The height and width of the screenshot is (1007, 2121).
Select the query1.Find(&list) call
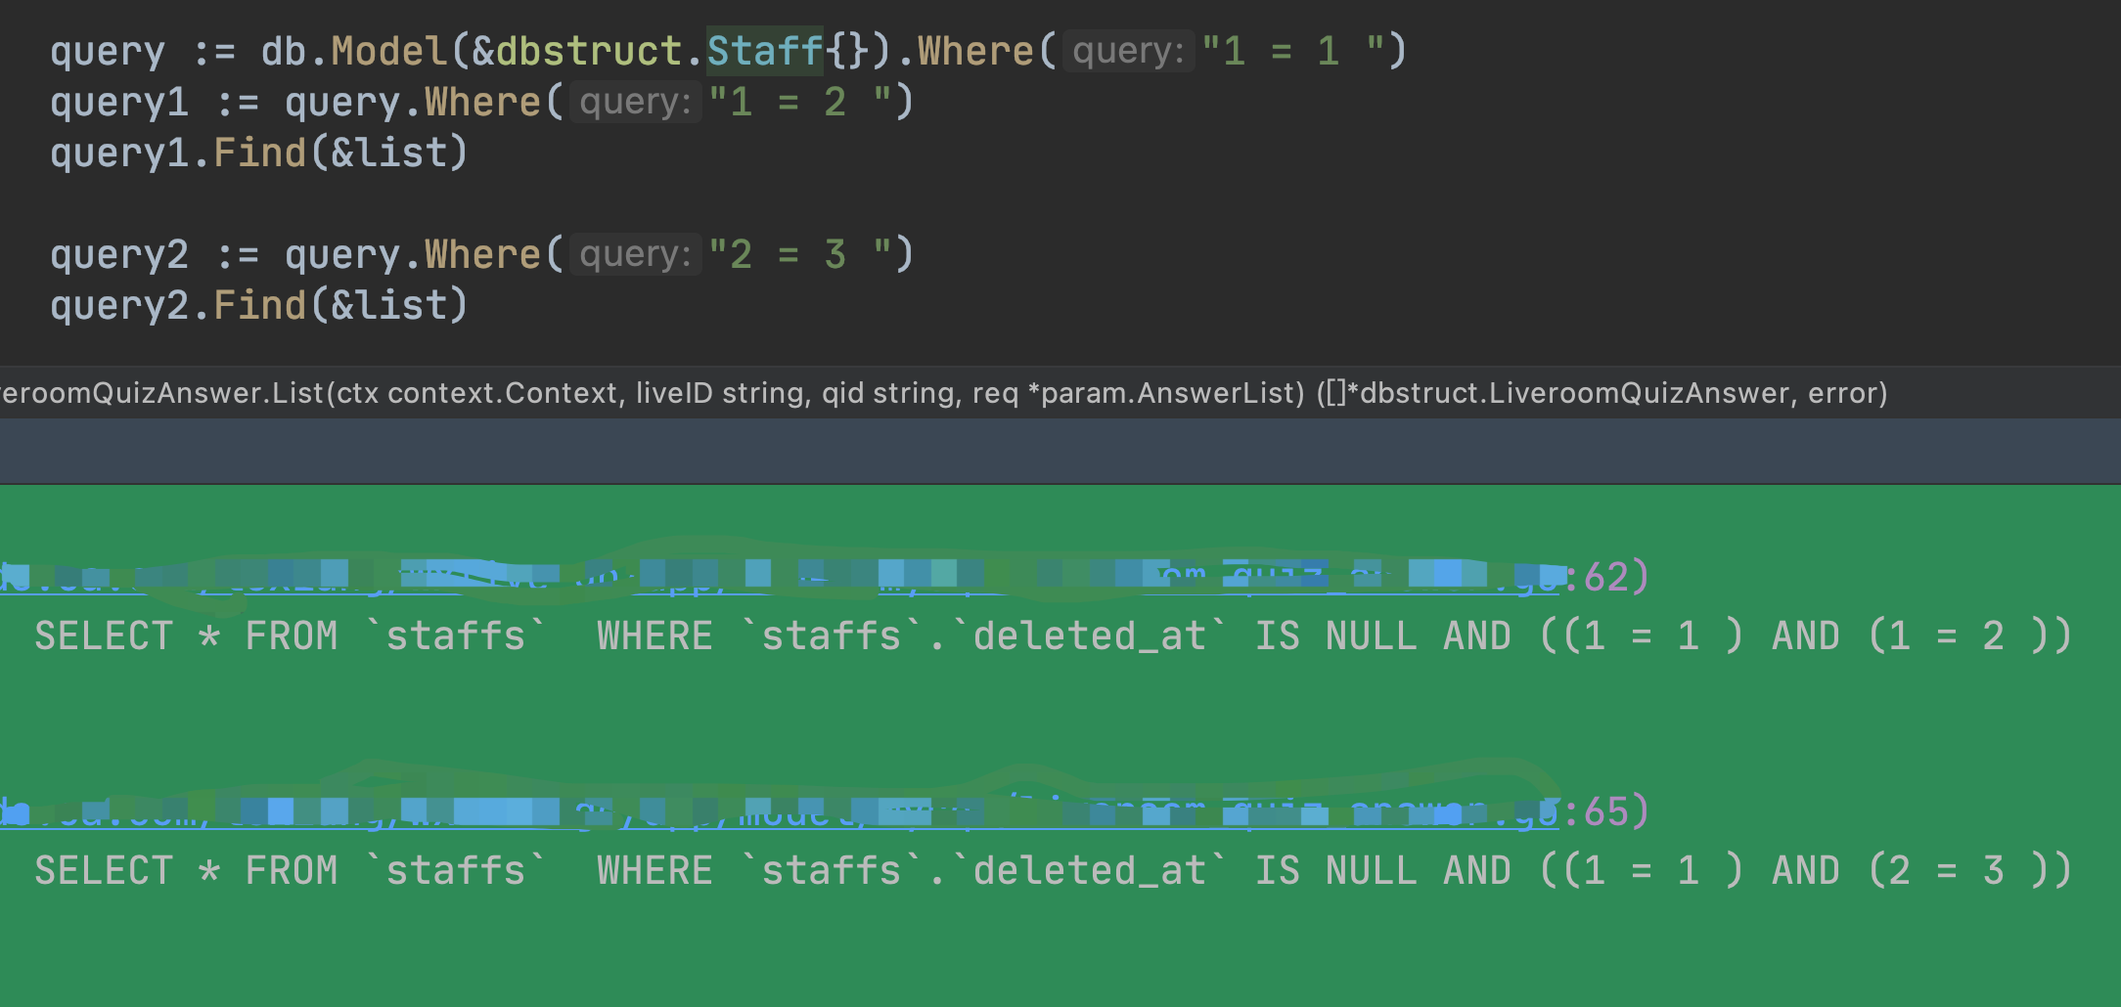(x=259, y=152)
